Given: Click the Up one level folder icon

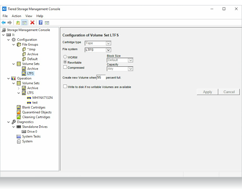Looking at the screenshot, I should [18, 23].
